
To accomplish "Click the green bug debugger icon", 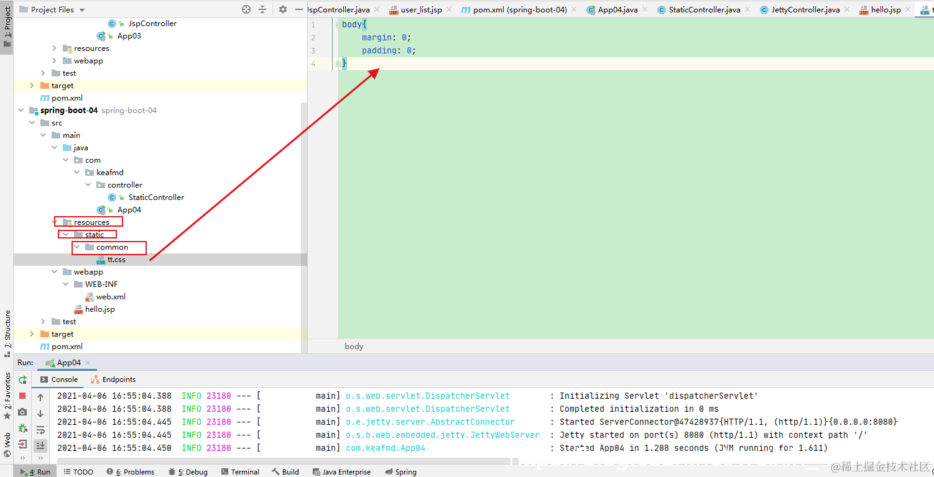I will pyautogui.click(x=23, y=428).
